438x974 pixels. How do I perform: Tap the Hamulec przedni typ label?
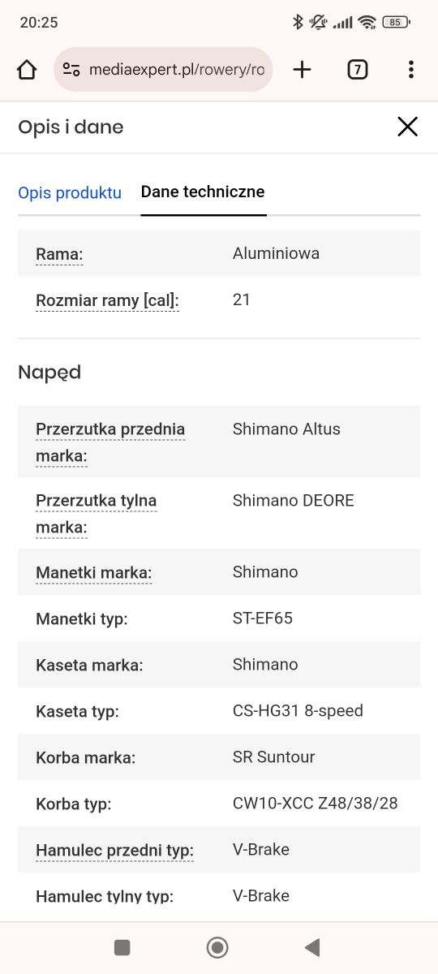(114, 851)
